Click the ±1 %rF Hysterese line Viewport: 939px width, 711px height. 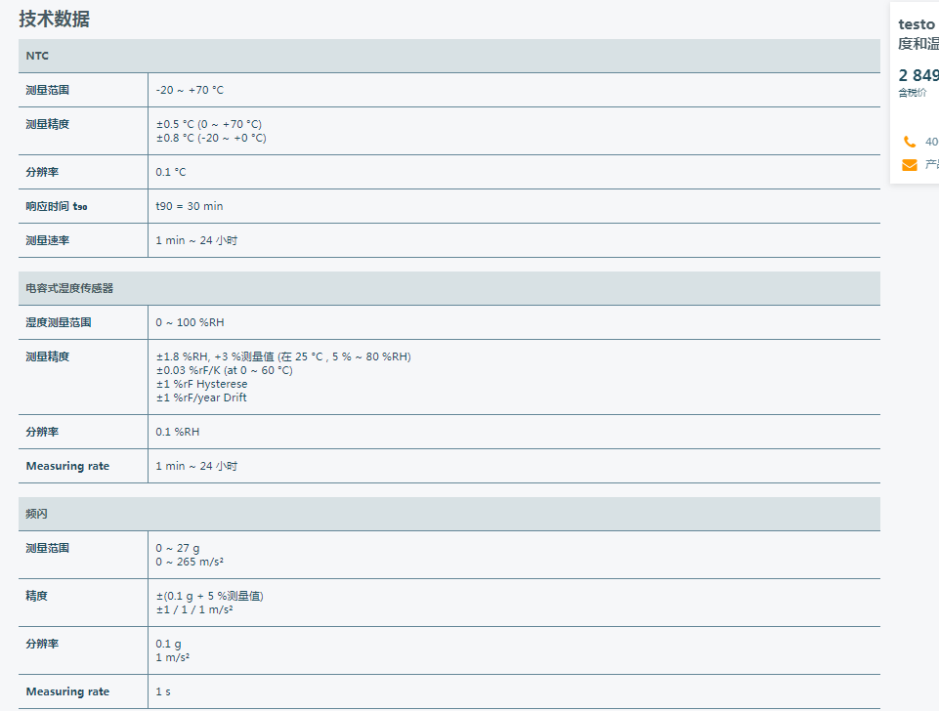click(202, 384)
